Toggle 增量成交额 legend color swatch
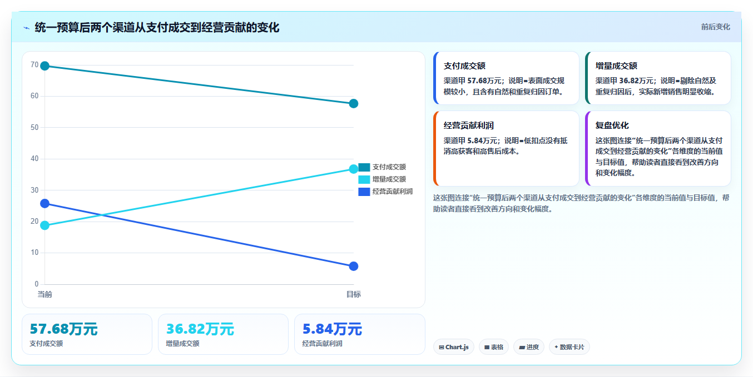This screenshot has width=753, height=377. point(364,179)
